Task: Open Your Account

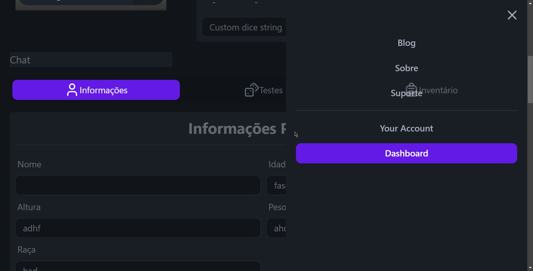Action: 406,128
